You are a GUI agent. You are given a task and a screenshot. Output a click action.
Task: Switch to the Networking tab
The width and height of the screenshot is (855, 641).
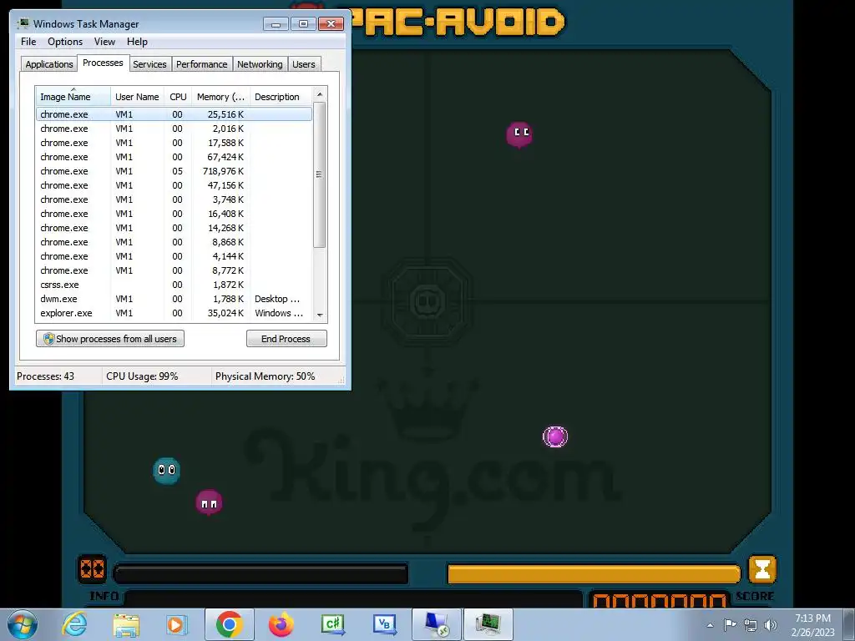tap(260, 64)
